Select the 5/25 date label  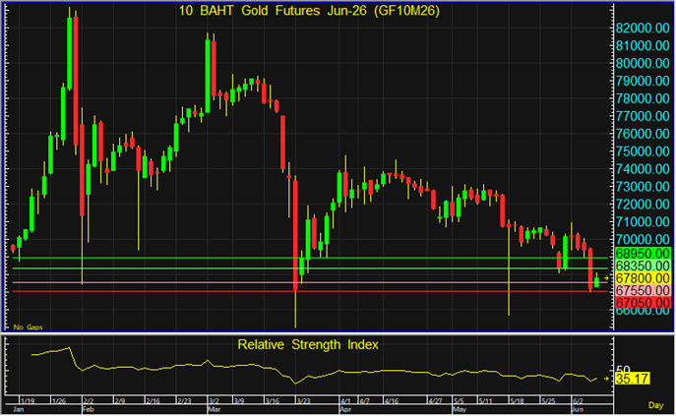point(548,401)
